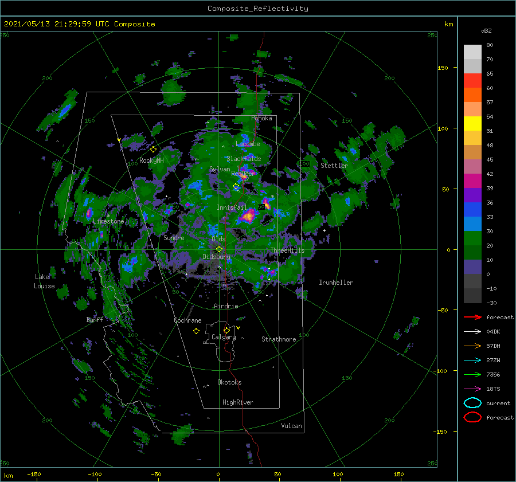Pick the purple 39 dBZ swatch
516x482 pixels.
(472, 195)
